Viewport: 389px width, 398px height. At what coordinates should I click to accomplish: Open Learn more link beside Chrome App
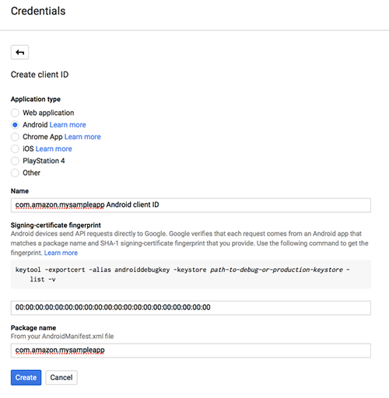(82, 137)
